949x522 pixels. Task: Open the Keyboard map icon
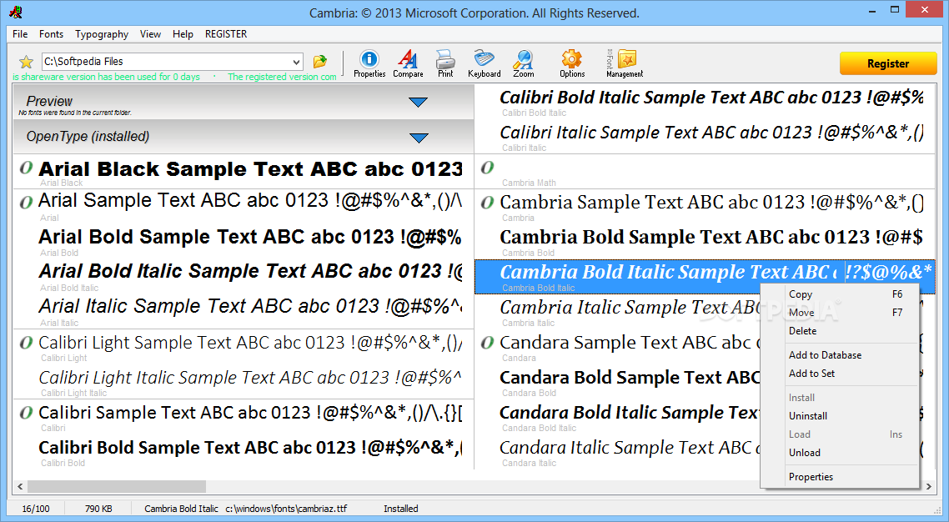pyautogui.click(x=485, y=63)
